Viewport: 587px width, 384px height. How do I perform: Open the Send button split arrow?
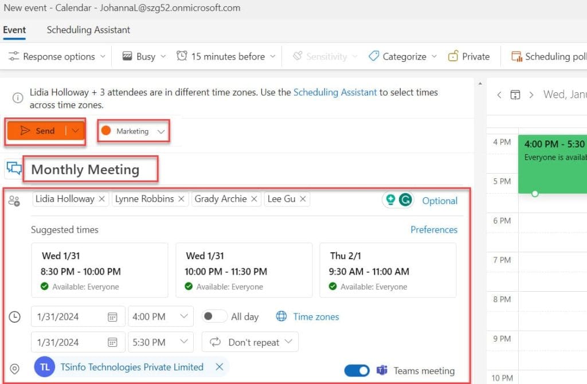click(x=75, y=131)
